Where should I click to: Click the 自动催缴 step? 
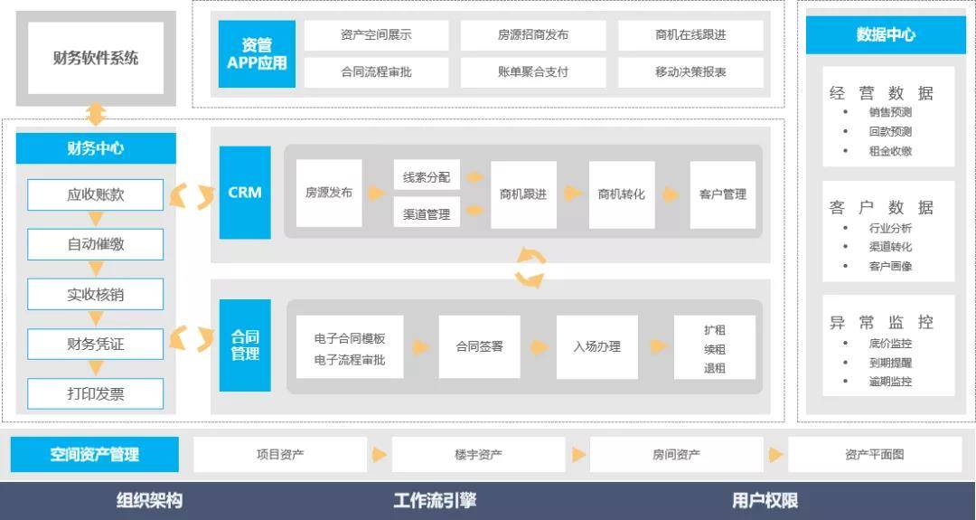[x=95, y=244]
